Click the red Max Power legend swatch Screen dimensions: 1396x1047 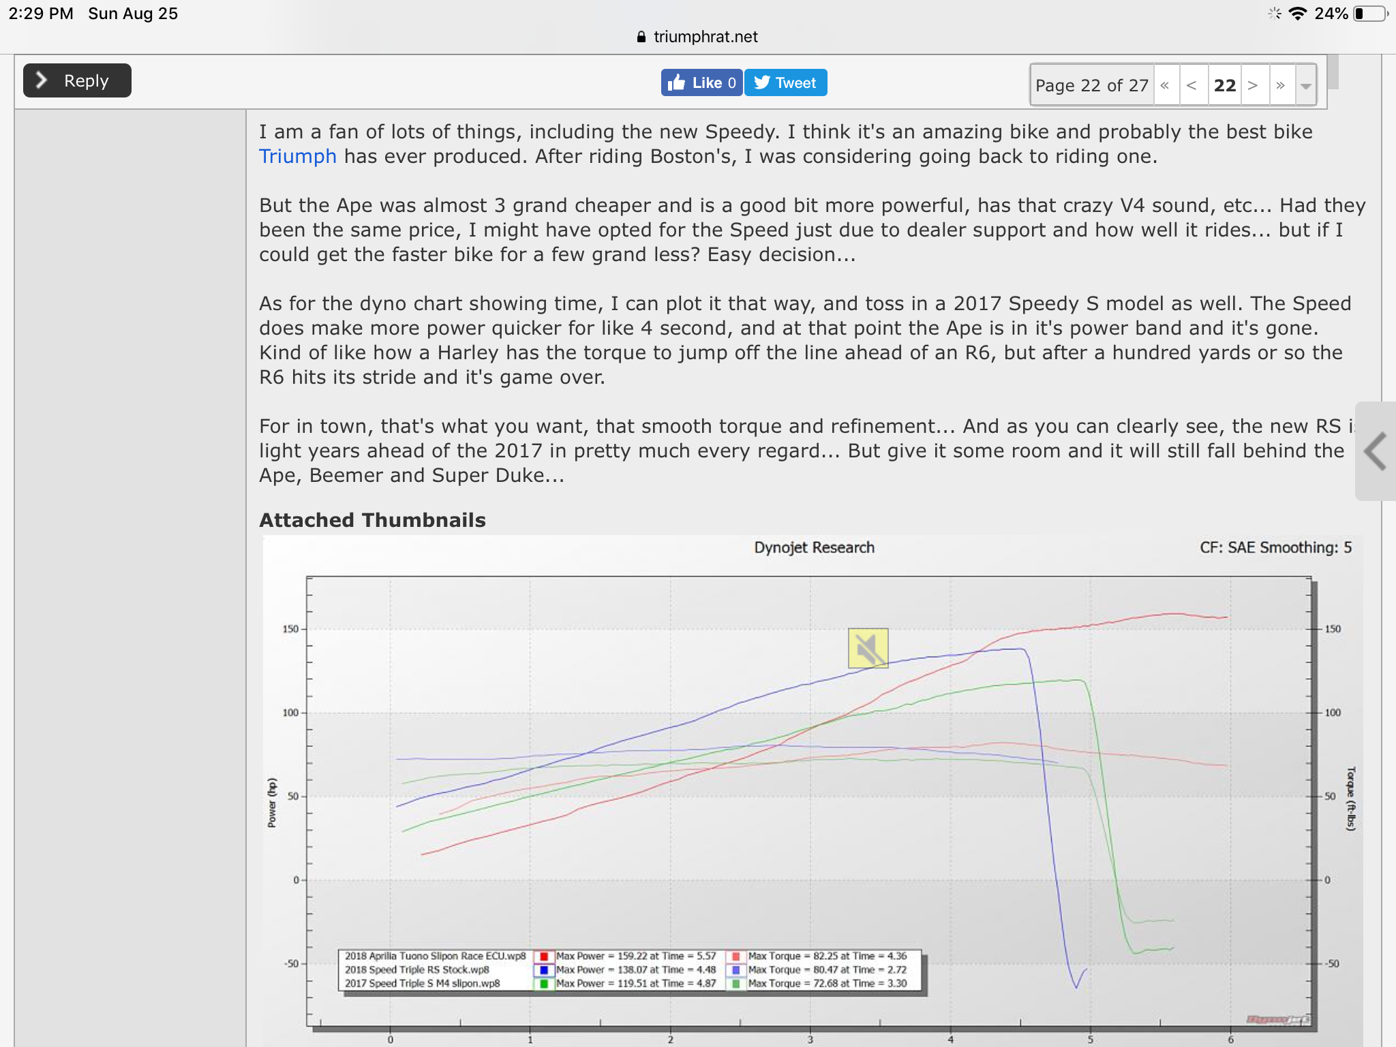coord(543,956)
